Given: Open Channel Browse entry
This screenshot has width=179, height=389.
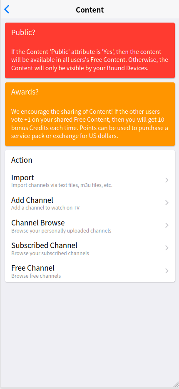Looking at the screenshot, I should click(90, 226).
